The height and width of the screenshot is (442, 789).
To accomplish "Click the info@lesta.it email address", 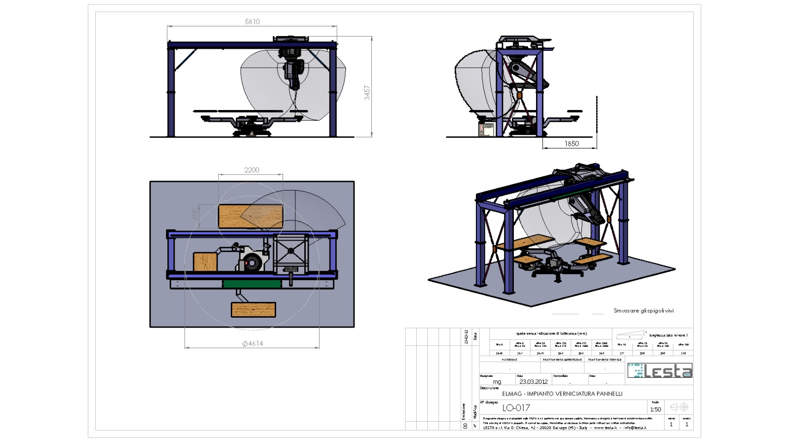I will click(x=635, y=428).
